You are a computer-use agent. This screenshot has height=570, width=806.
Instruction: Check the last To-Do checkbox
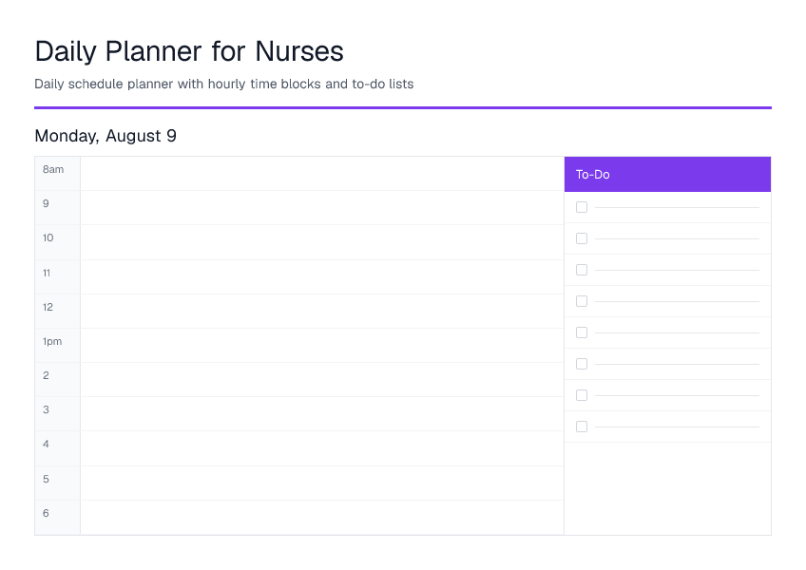[x=582, y=427]
